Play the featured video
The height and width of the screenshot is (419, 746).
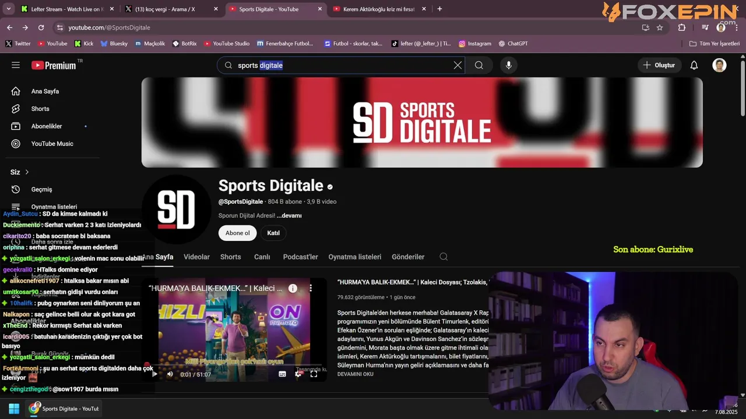pos(154,374)
